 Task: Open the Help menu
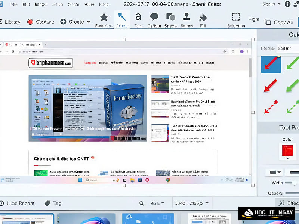104,4
